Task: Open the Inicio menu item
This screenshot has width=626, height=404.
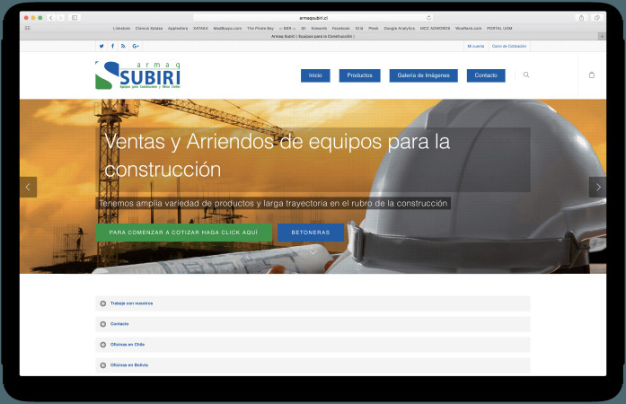Action: tap(315, 75)
